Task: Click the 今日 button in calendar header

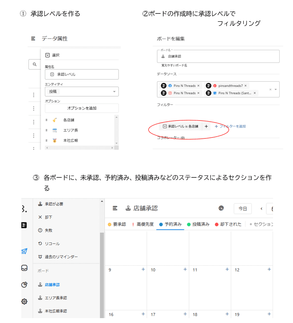Action: pyautogui.click(x=243, y=208)
